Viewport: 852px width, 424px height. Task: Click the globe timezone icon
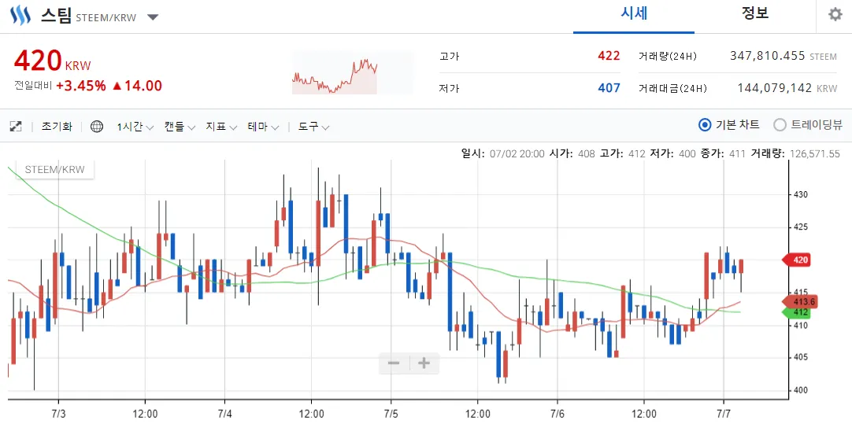pyautogui.click(x=97, y=127)
